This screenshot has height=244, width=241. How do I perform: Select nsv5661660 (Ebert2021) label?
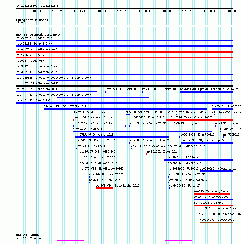click(97, 157)
